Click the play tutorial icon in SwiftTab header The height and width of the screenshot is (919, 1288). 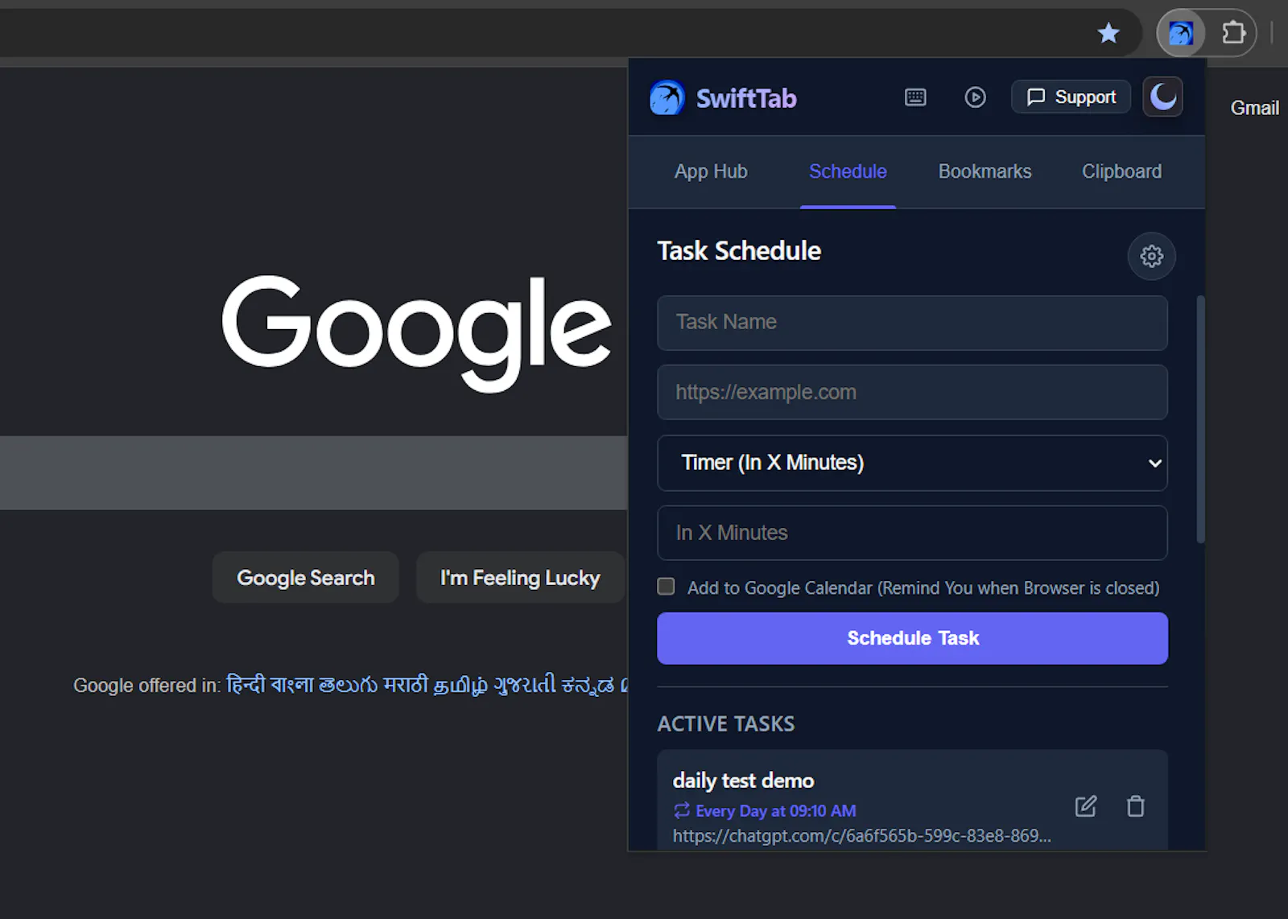[x=975, y=97]
